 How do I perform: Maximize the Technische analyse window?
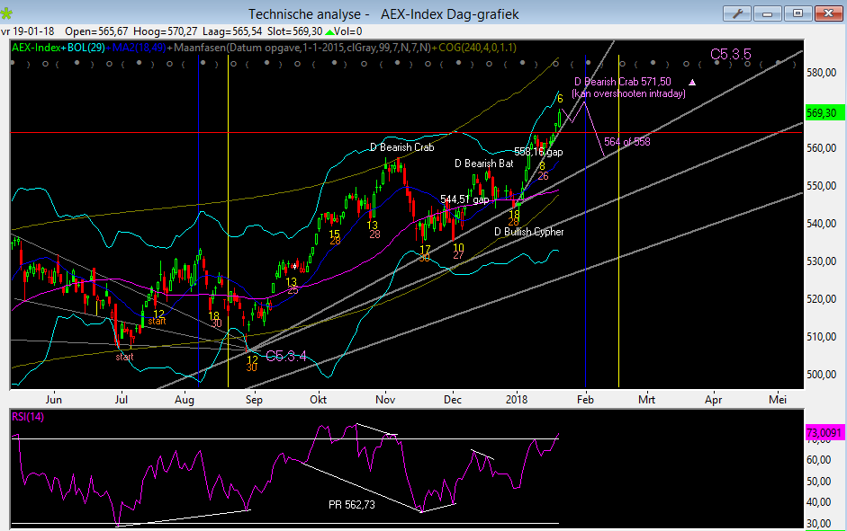(x=797, y=13)
